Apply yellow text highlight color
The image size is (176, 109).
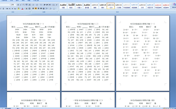coord(19,9)
